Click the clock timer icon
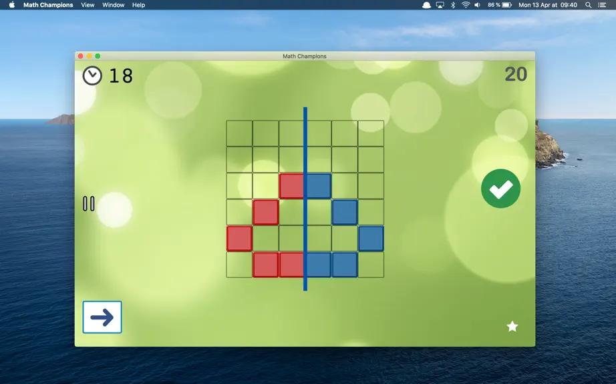 (x=92, y=75)
